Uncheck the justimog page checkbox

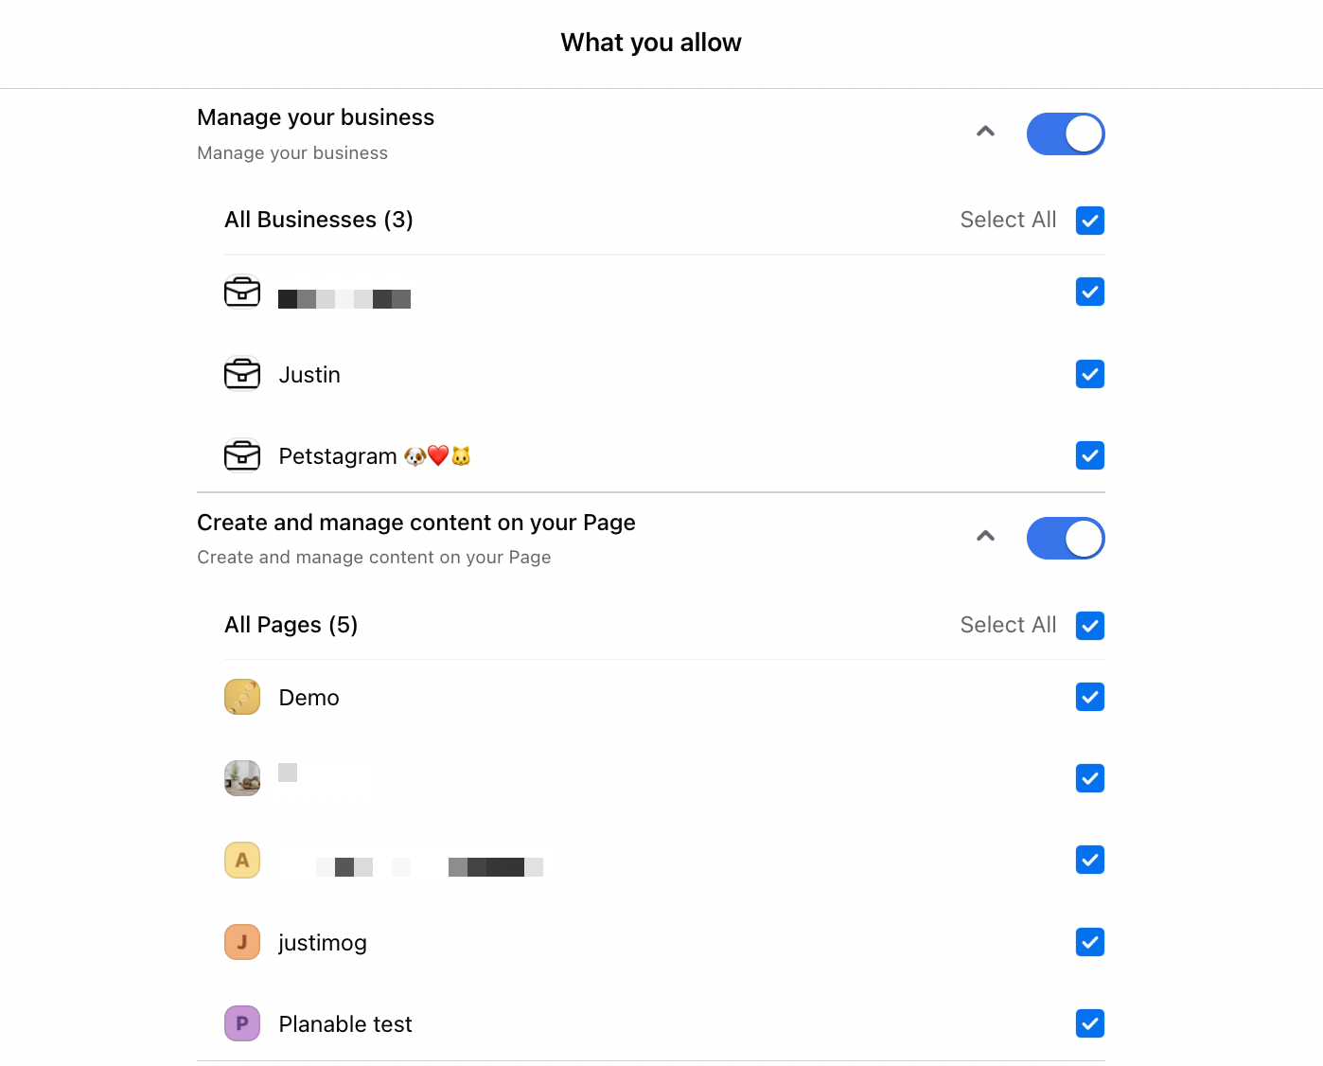(x=1090, y=942)
